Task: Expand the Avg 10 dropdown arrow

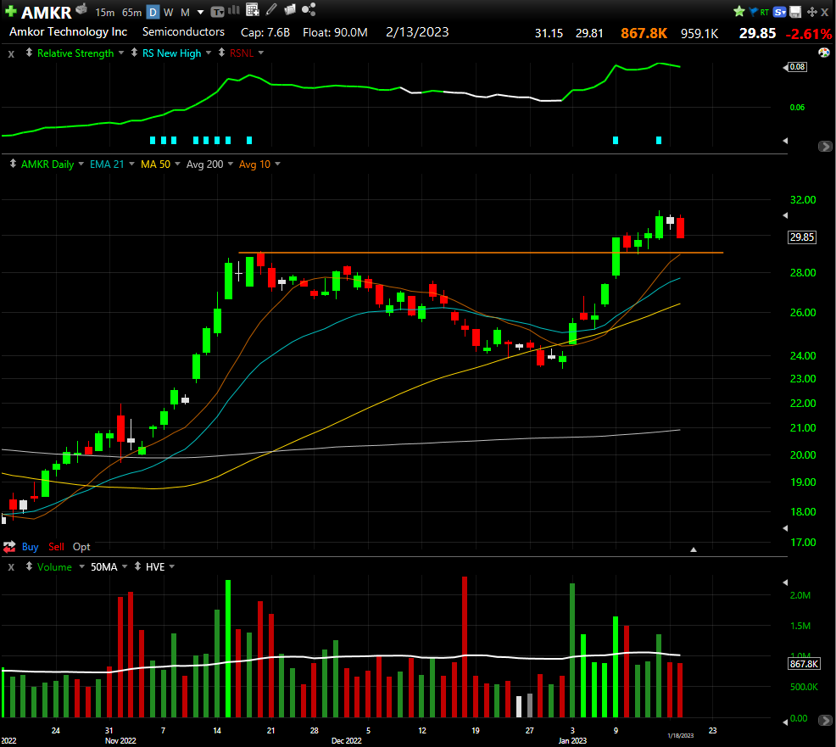Action: [x=277, y=164]
